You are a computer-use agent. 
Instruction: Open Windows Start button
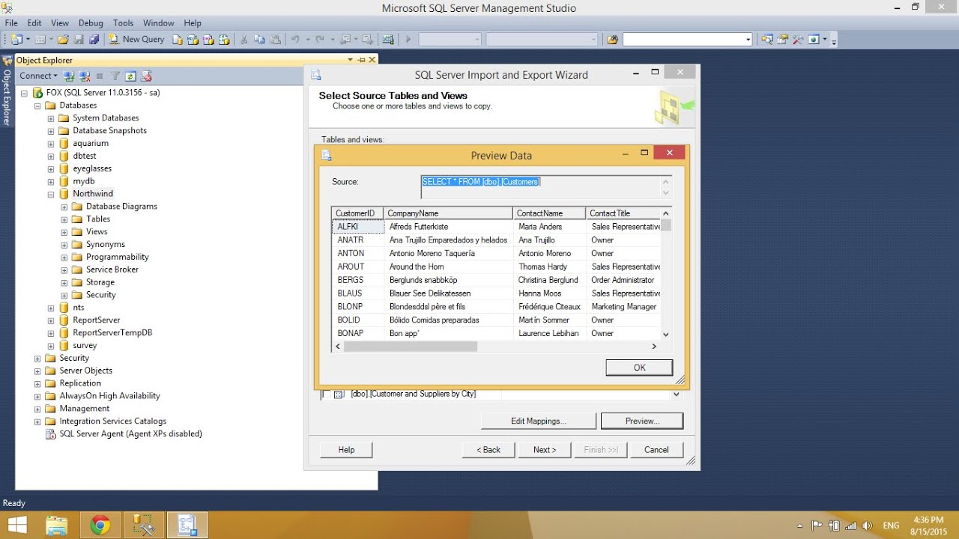tap(16, 526)
